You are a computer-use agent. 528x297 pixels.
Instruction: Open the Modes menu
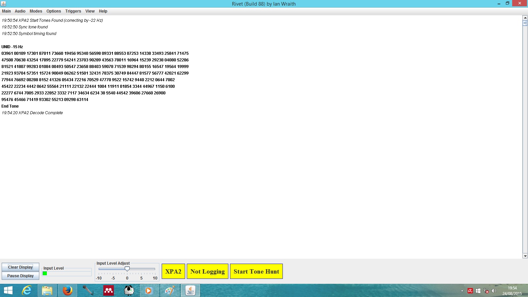(x=36, y=11)
